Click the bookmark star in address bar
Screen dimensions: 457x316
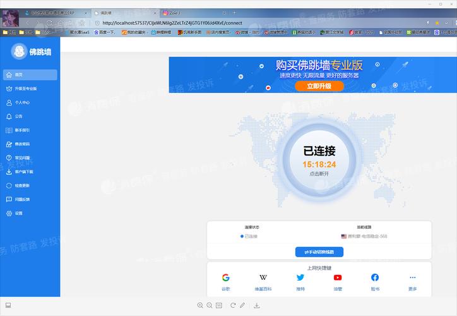click(437, 23)
